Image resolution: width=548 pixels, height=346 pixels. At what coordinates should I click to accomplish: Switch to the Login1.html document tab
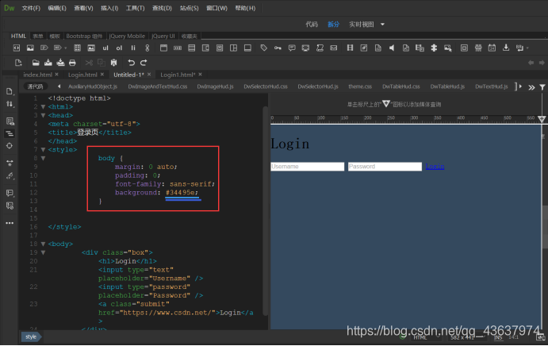coord(178,75)
